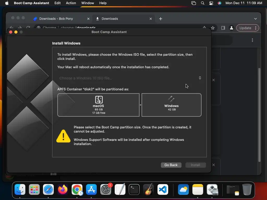Open the Window menu
Image resolution: width=267 pixels, height=200 pixels.
[88, 3]
